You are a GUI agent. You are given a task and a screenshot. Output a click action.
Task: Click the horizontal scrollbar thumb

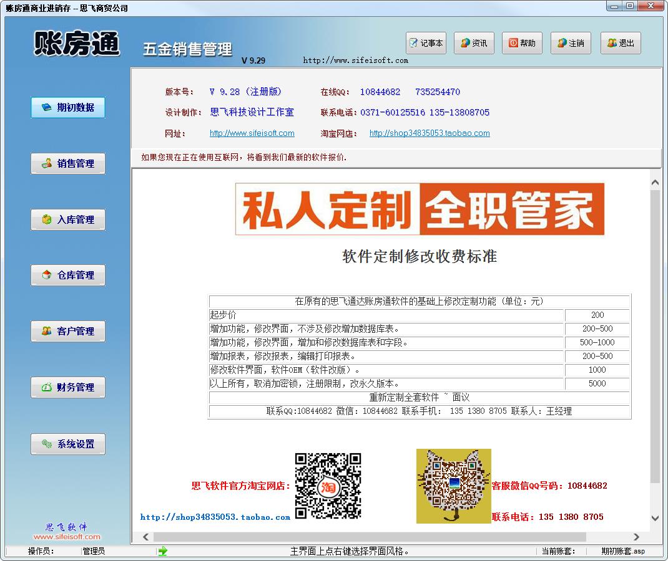tap(370, 537)
